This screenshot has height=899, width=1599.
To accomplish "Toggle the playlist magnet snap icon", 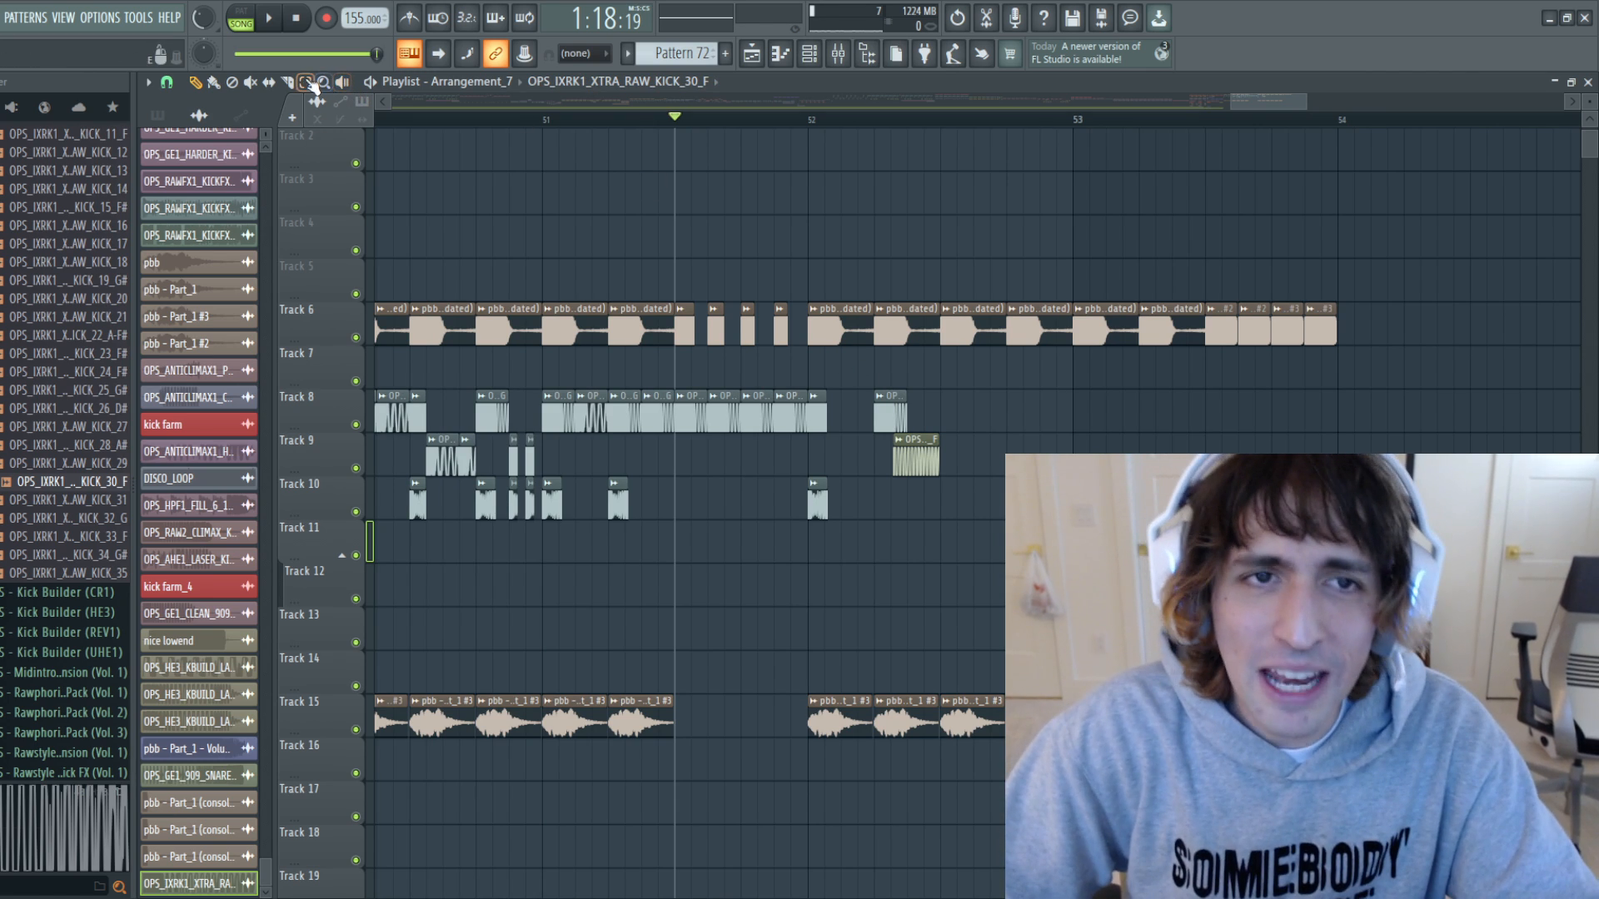I will (167, 82).
